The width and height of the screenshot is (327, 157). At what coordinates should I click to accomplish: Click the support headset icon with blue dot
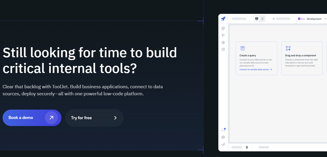point(223,130)
